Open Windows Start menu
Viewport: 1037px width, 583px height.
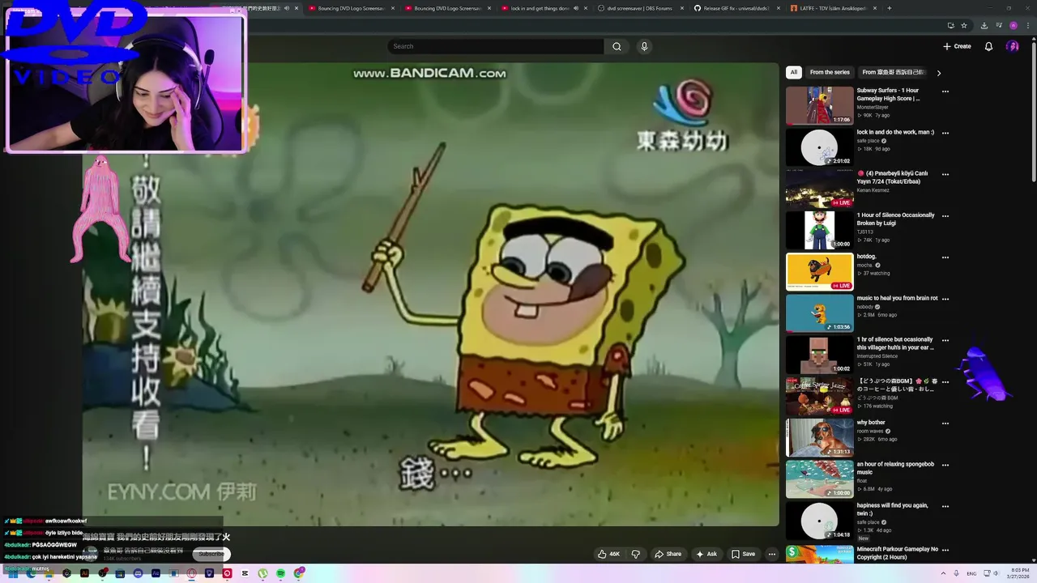coord(13,573)
